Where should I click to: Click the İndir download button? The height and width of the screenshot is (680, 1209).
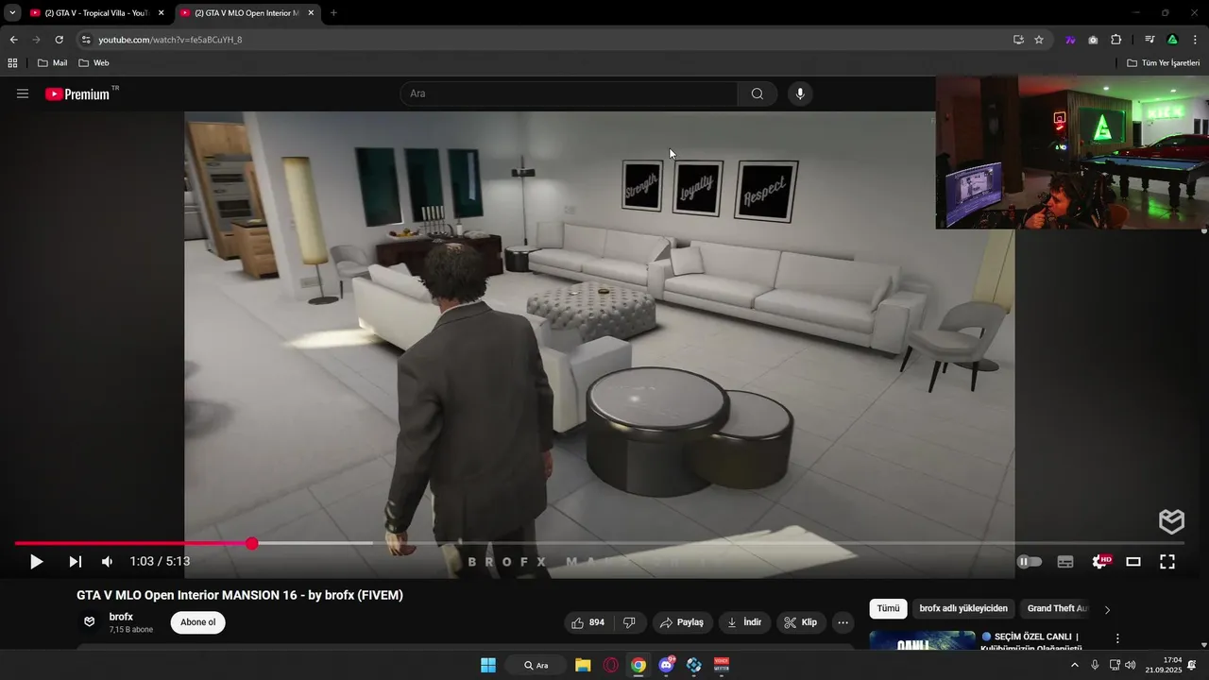click(743, 622)
